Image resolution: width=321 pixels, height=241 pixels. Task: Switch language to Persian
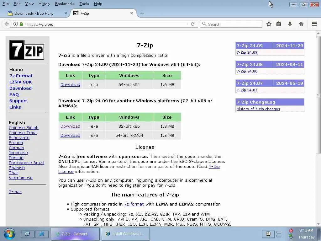coord(16,158)
